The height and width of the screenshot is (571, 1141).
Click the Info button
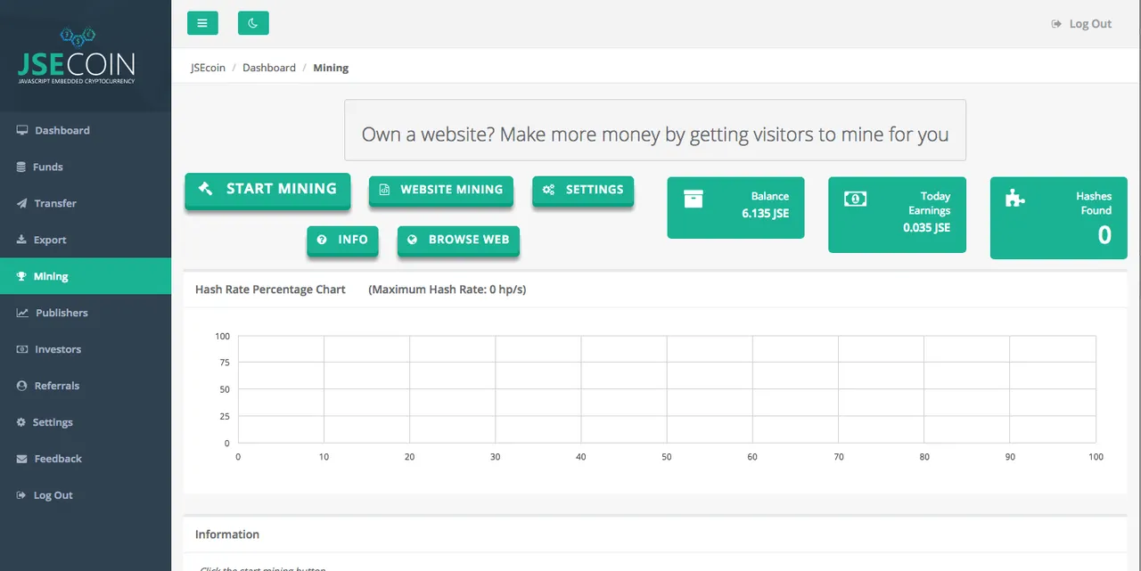pyautogui.click(x=342, y=241)
